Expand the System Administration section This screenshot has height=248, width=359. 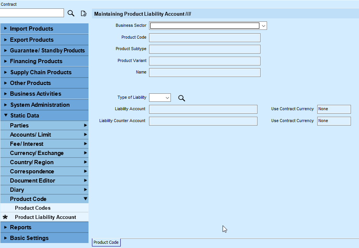(x=44, y=104)
